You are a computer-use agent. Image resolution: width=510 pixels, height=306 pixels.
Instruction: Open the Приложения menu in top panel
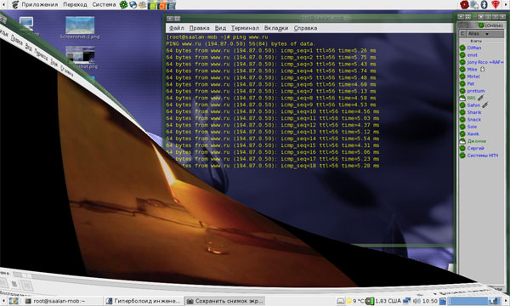point(39,4)
